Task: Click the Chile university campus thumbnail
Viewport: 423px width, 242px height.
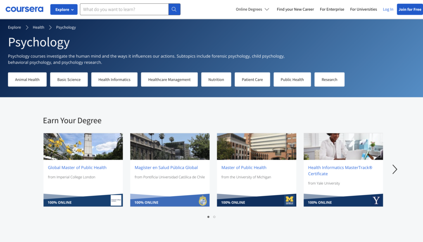Action: [170, 146]
